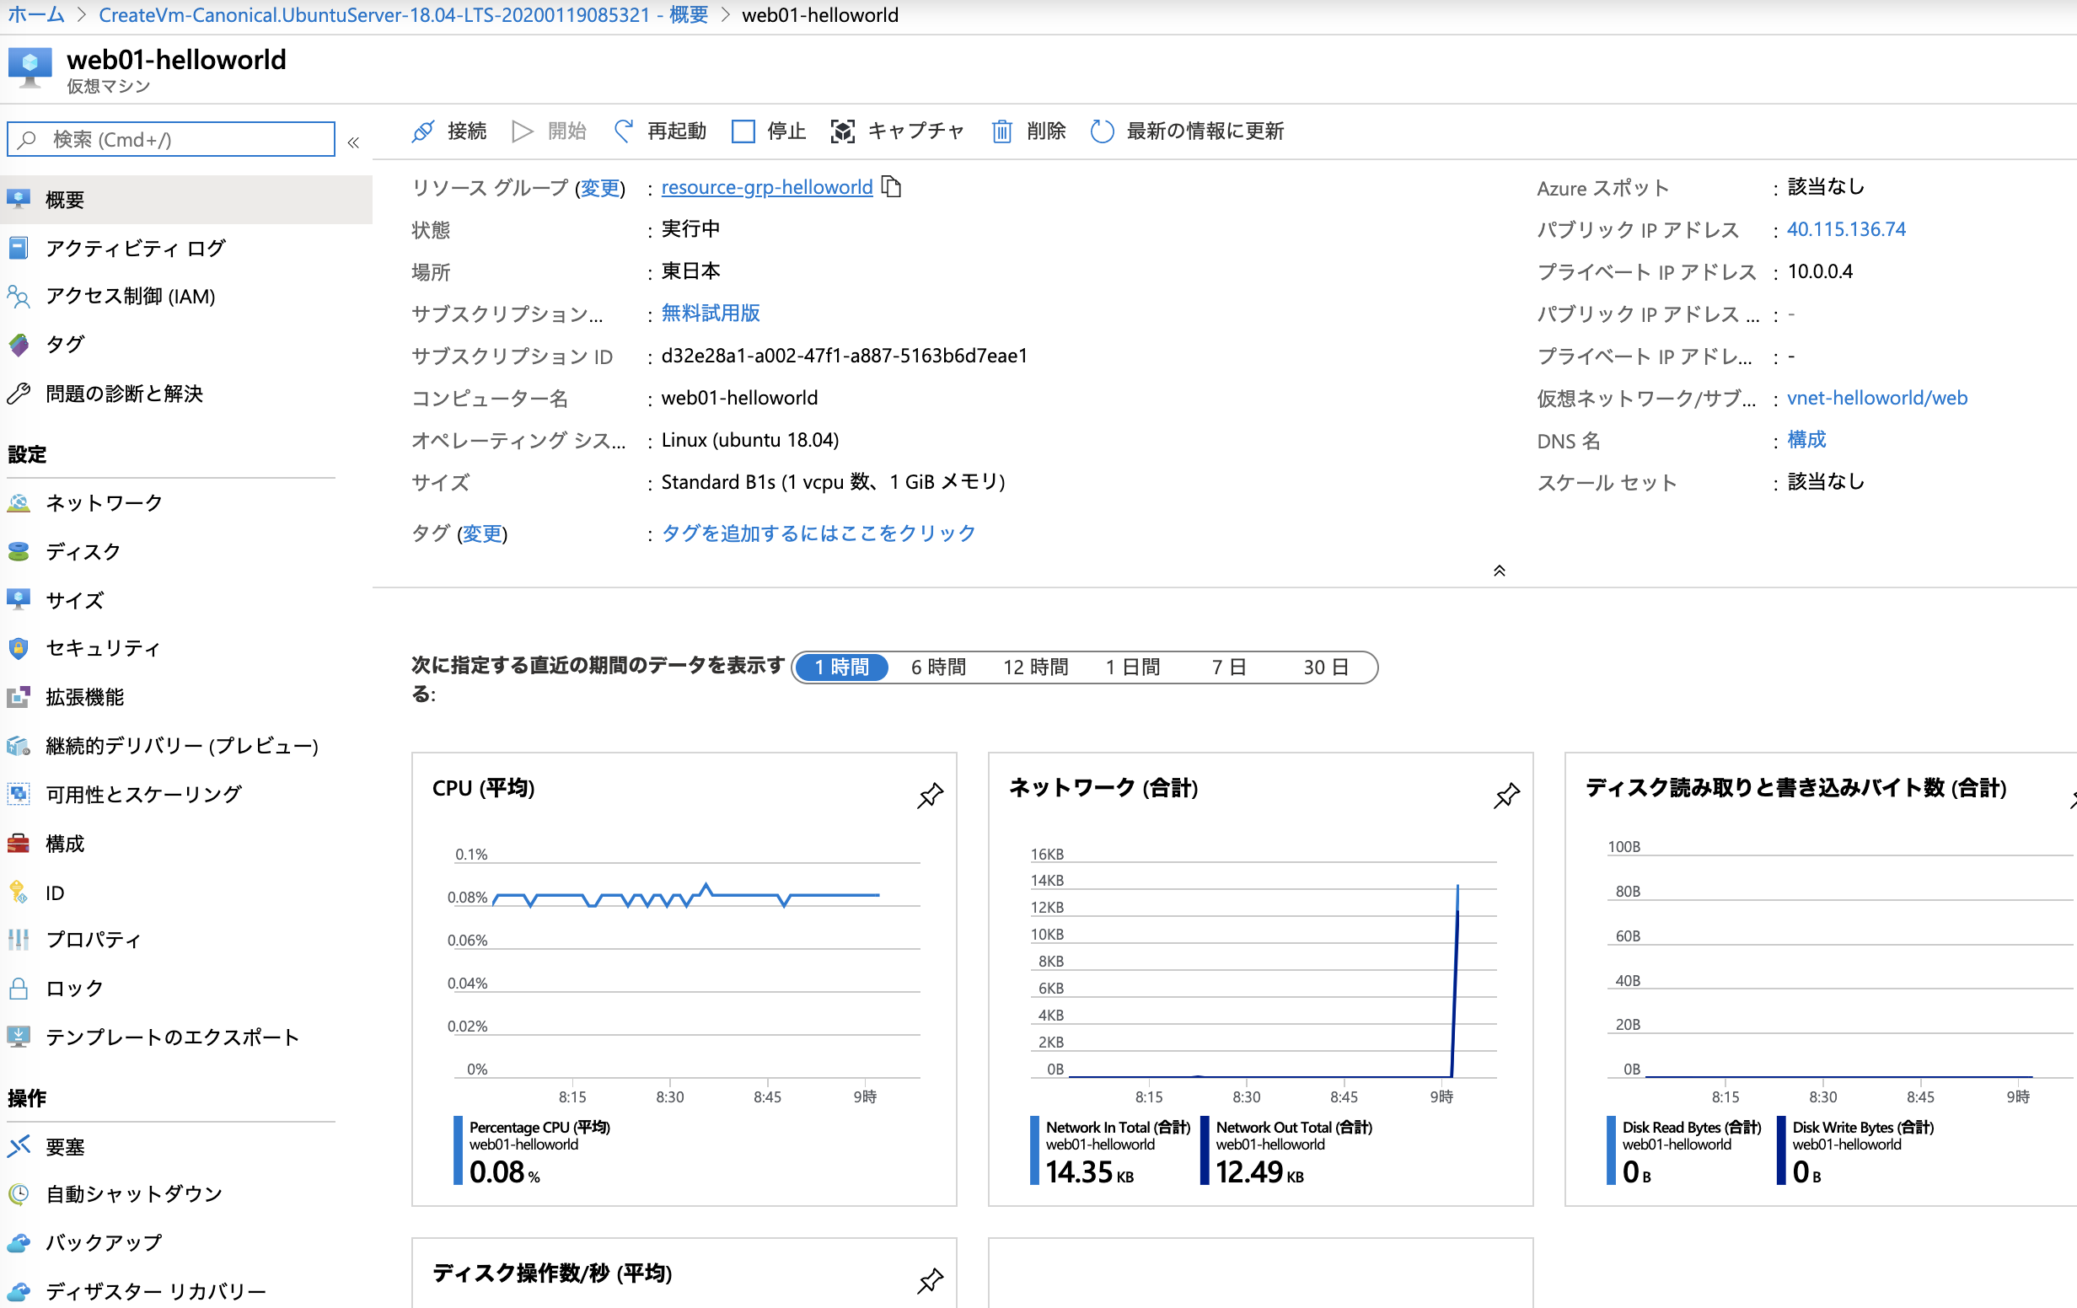This screenshot has width=2077, height=1308.
Task: Select the 1 日間 time range
Action: [x=1133, y=667]
